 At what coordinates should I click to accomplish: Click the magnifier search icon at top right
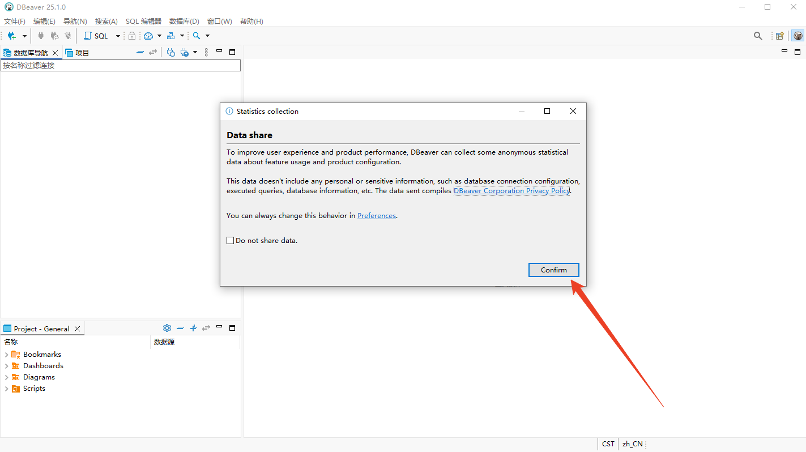click(x=758, y=36)
